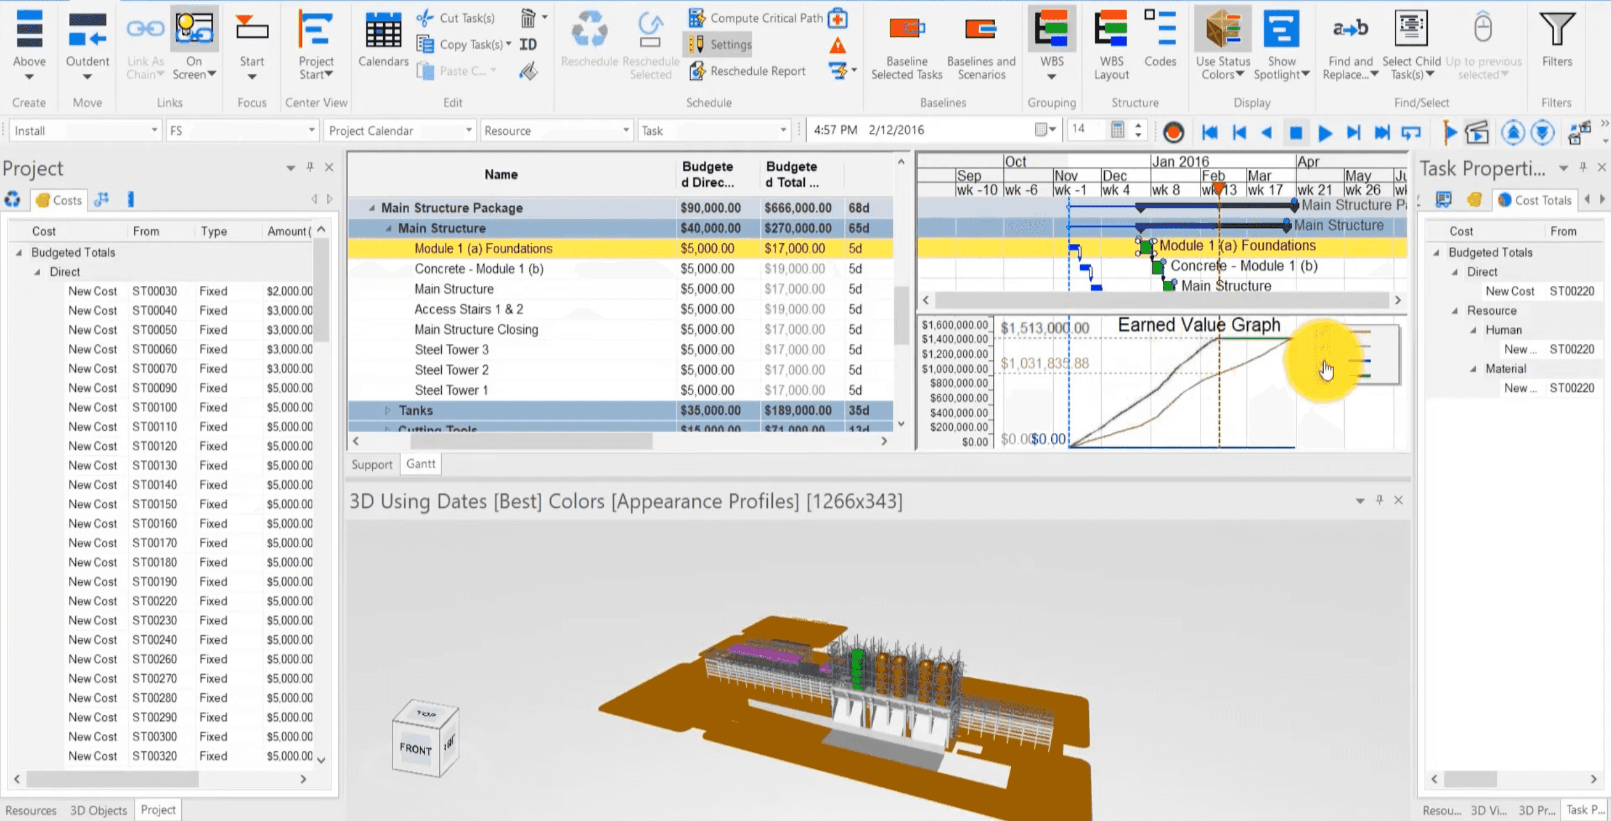Toggle the record button in playback controls
The width and height of the screenshot is (1611, 821).
pos(1173,132)
